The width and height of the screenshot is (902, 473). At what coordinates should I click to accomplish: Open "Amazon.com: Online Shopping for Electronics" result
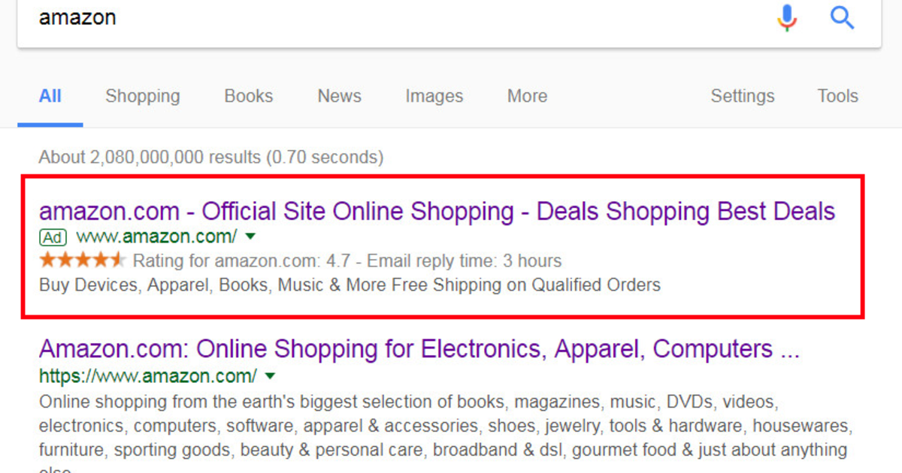[x=419, y=349]
